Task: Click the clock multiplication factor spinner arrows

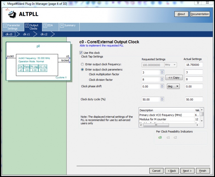Action: pyautogui.click(x=162, y=72)
